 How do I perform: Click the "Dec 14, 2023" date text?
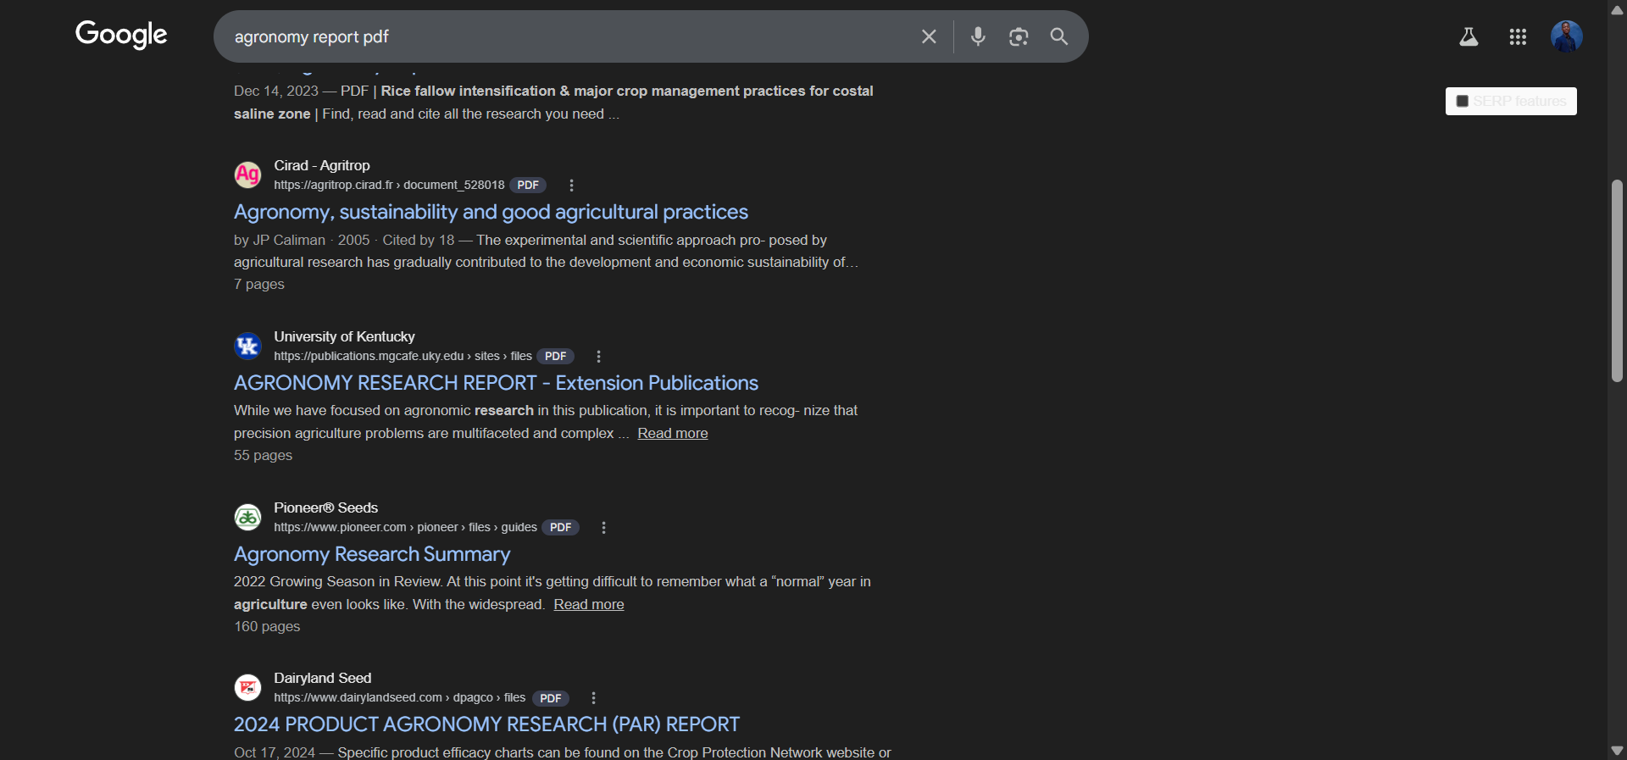tap(276, 92)
